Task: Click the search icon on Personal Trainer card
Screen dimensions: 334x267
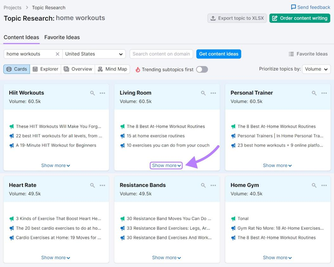Action: (314, 93)
